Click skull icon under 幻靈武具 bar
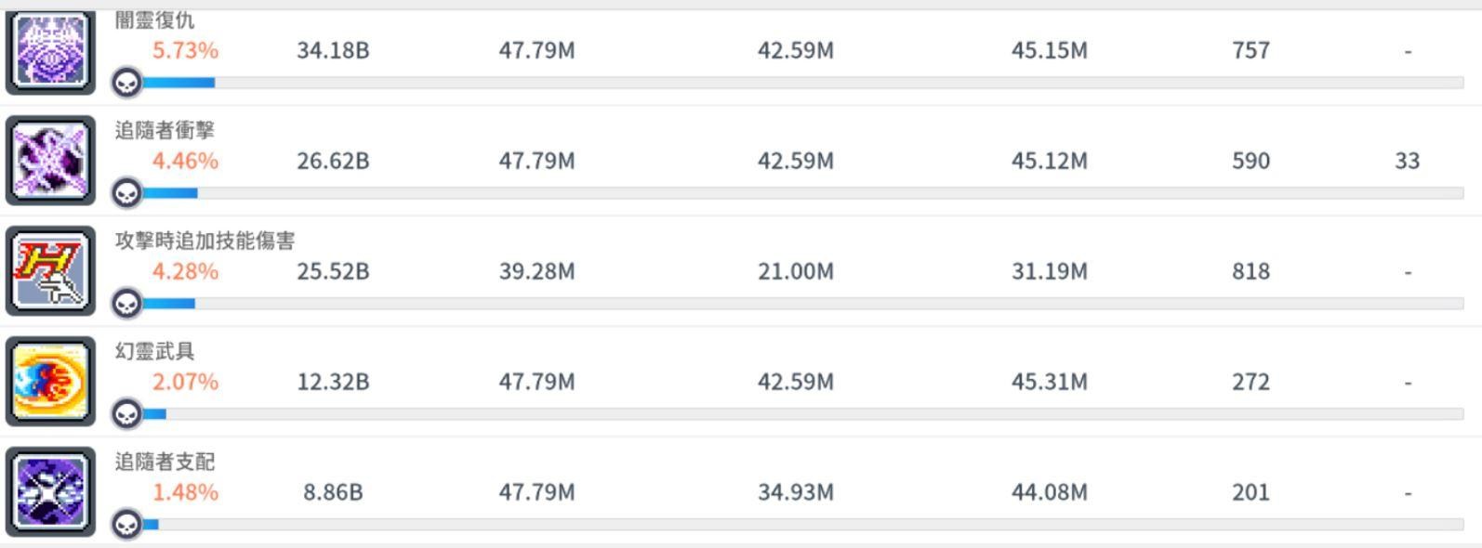1482x548 pixels. pos(126,414)
